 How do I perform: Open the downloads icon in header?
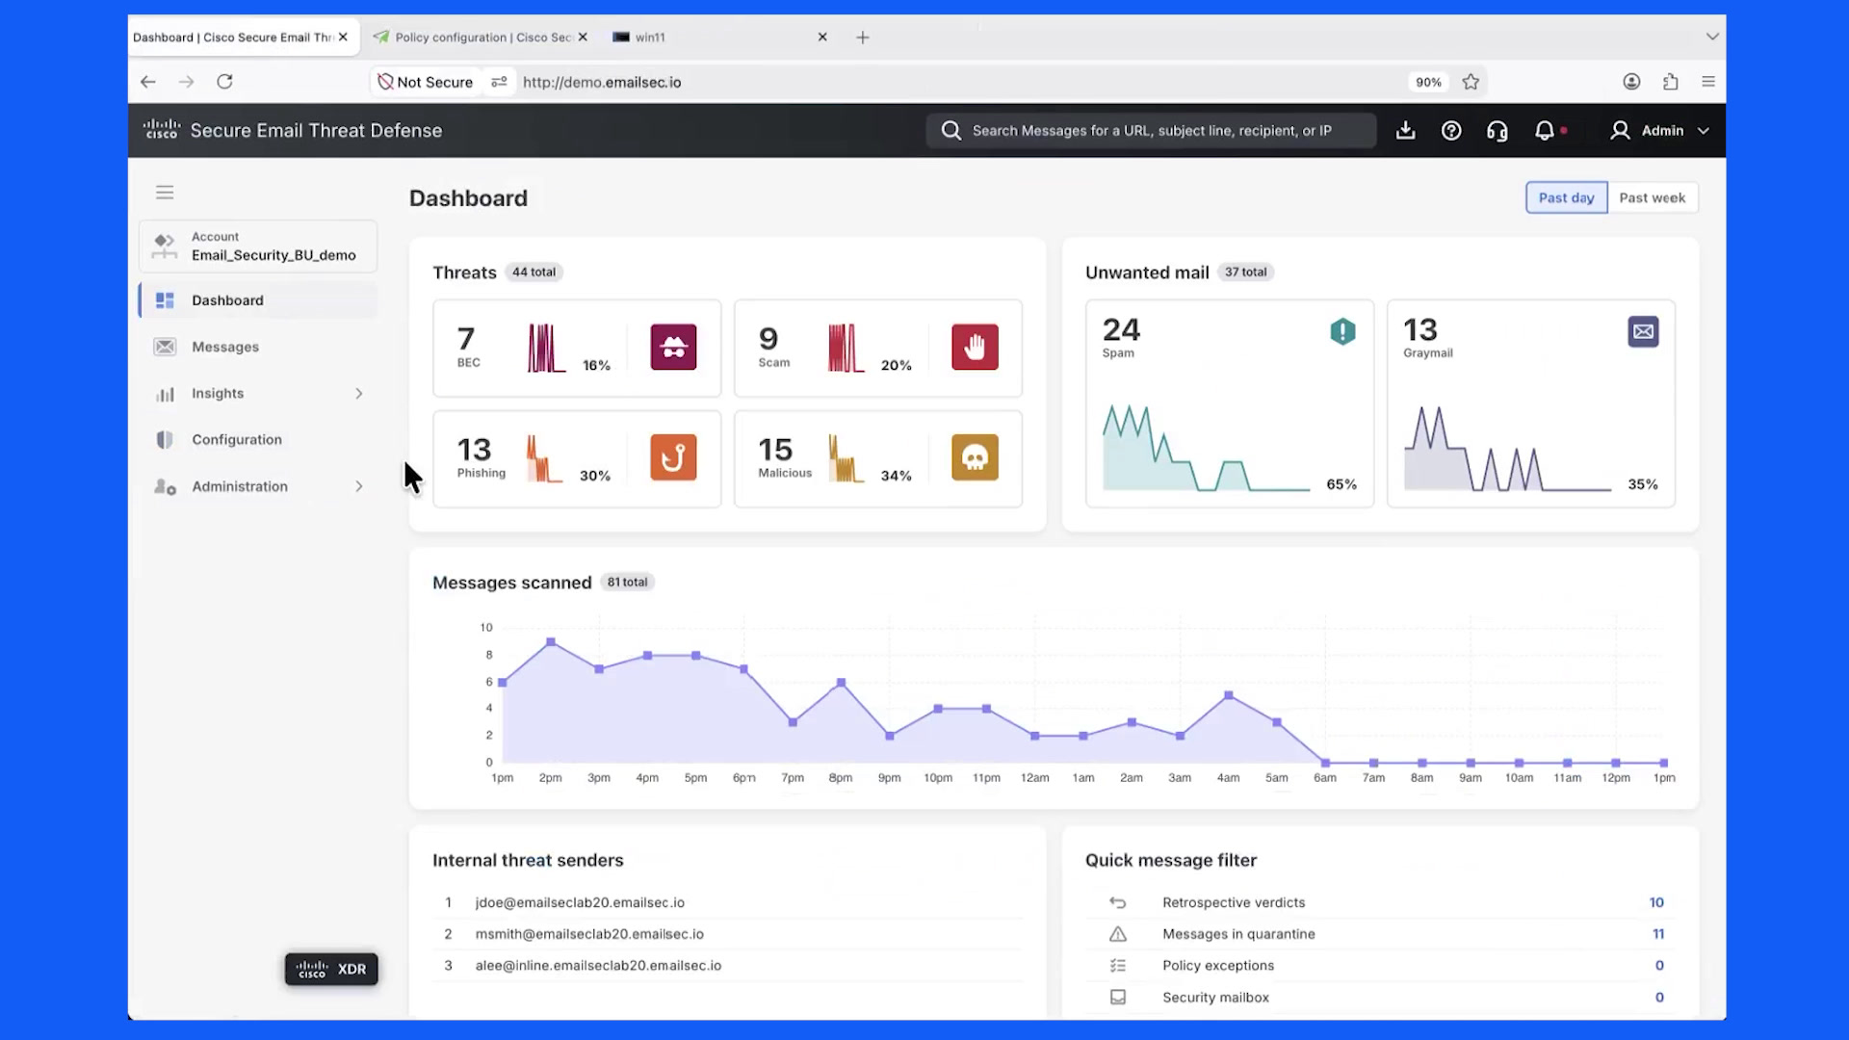coord(1405,130)
